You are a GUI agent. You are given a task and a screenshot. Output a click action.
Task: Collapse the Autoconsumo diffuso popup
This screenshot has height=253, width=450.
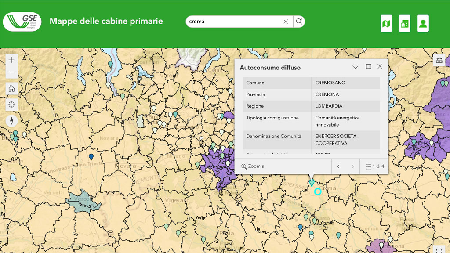tap(356, 67)
